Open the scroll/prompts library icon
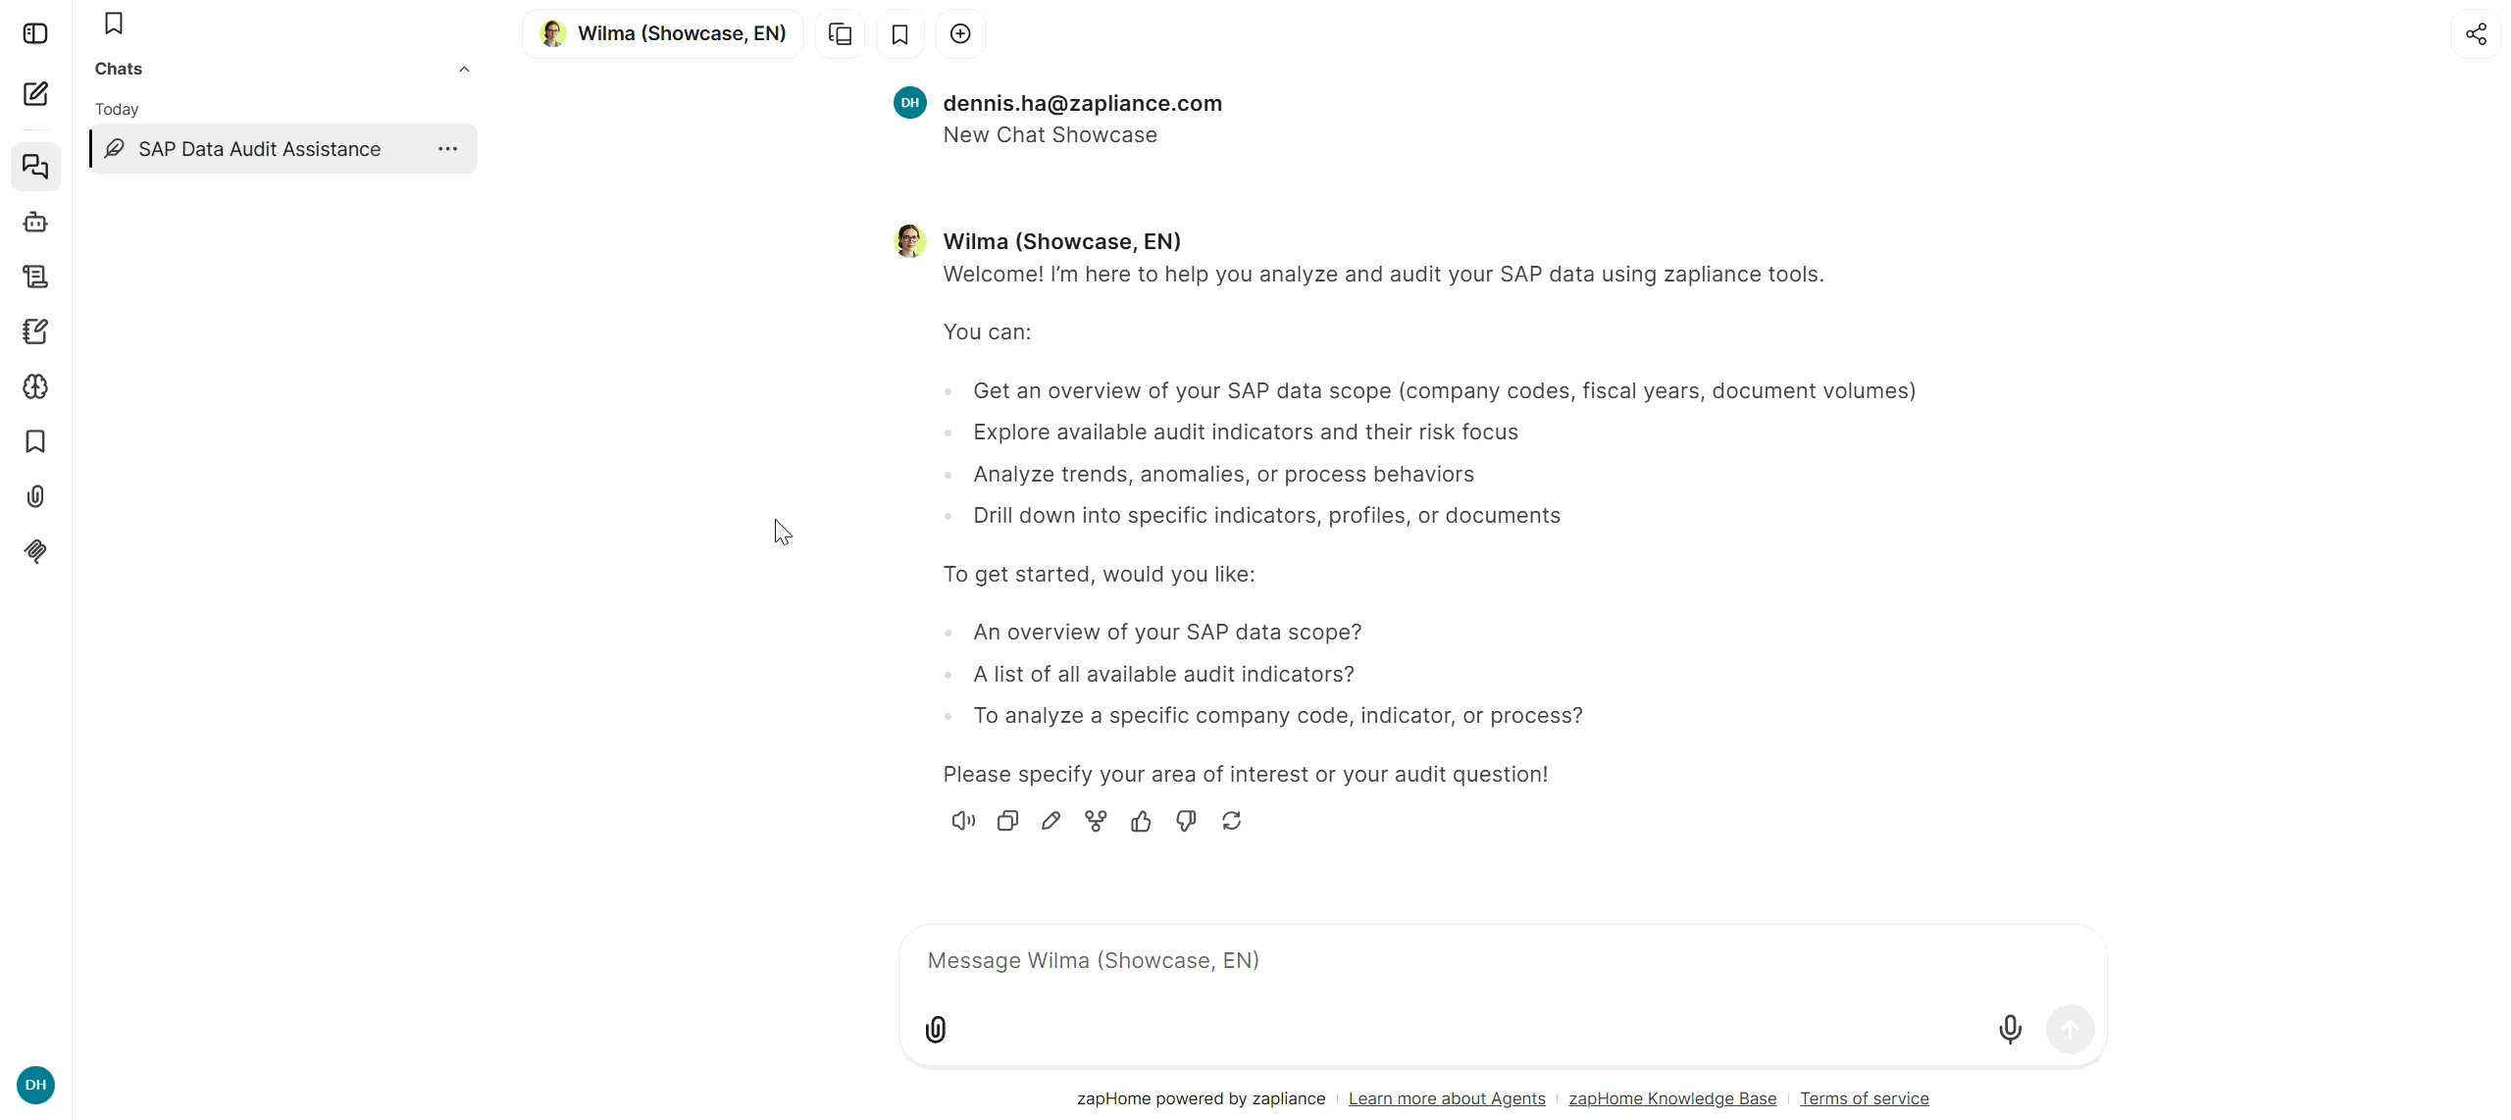The width and height of the screenshot is (2511, 1120). click(35, 277)
